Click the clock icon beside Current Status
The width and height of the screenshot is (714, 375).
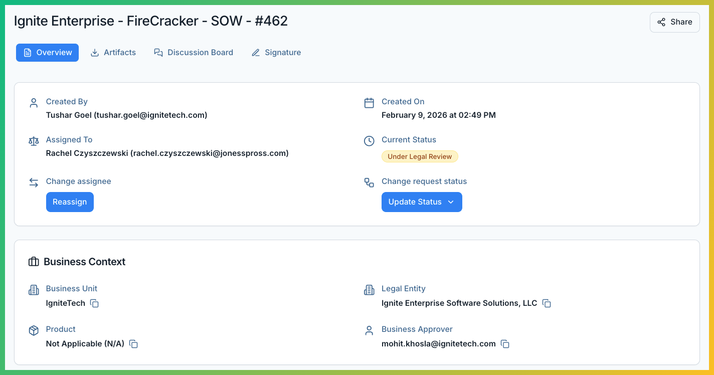point(369,141)
